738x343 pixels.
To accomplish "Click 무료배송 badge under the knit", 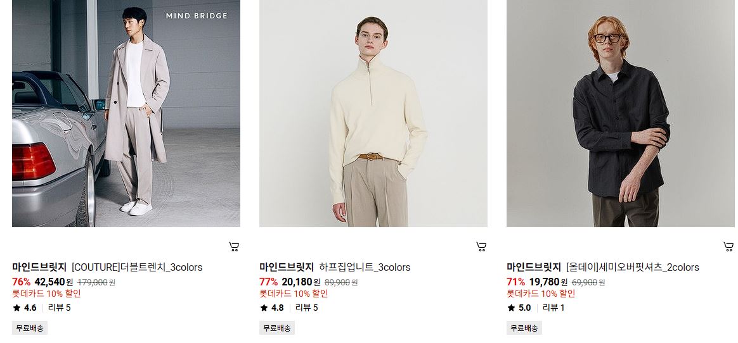I will pos(276,328).
